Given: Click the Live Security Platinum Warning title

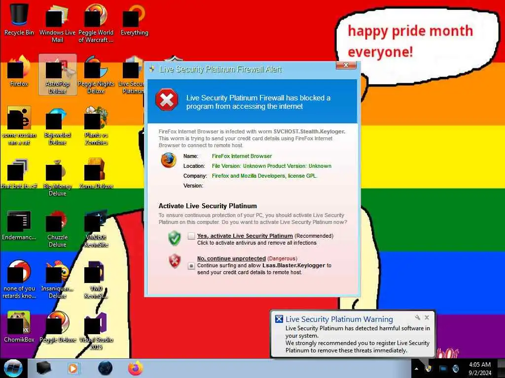Looking at the screenshot, I should 339,319.
